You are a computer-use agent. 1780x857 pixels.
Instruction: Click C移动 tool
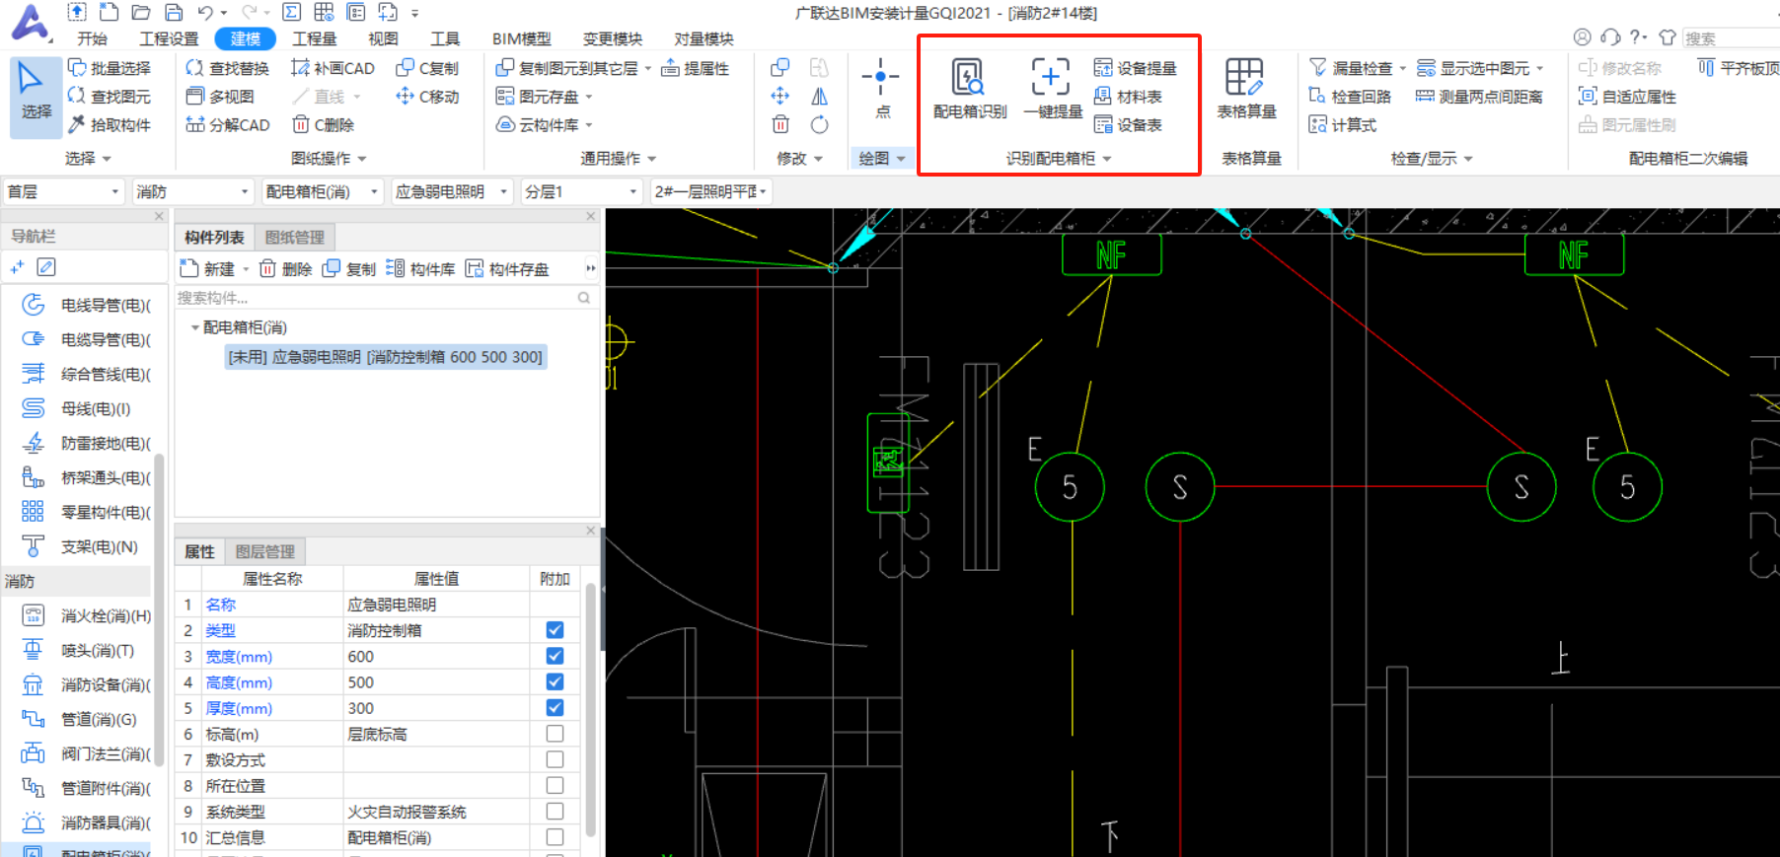(427, 97)
